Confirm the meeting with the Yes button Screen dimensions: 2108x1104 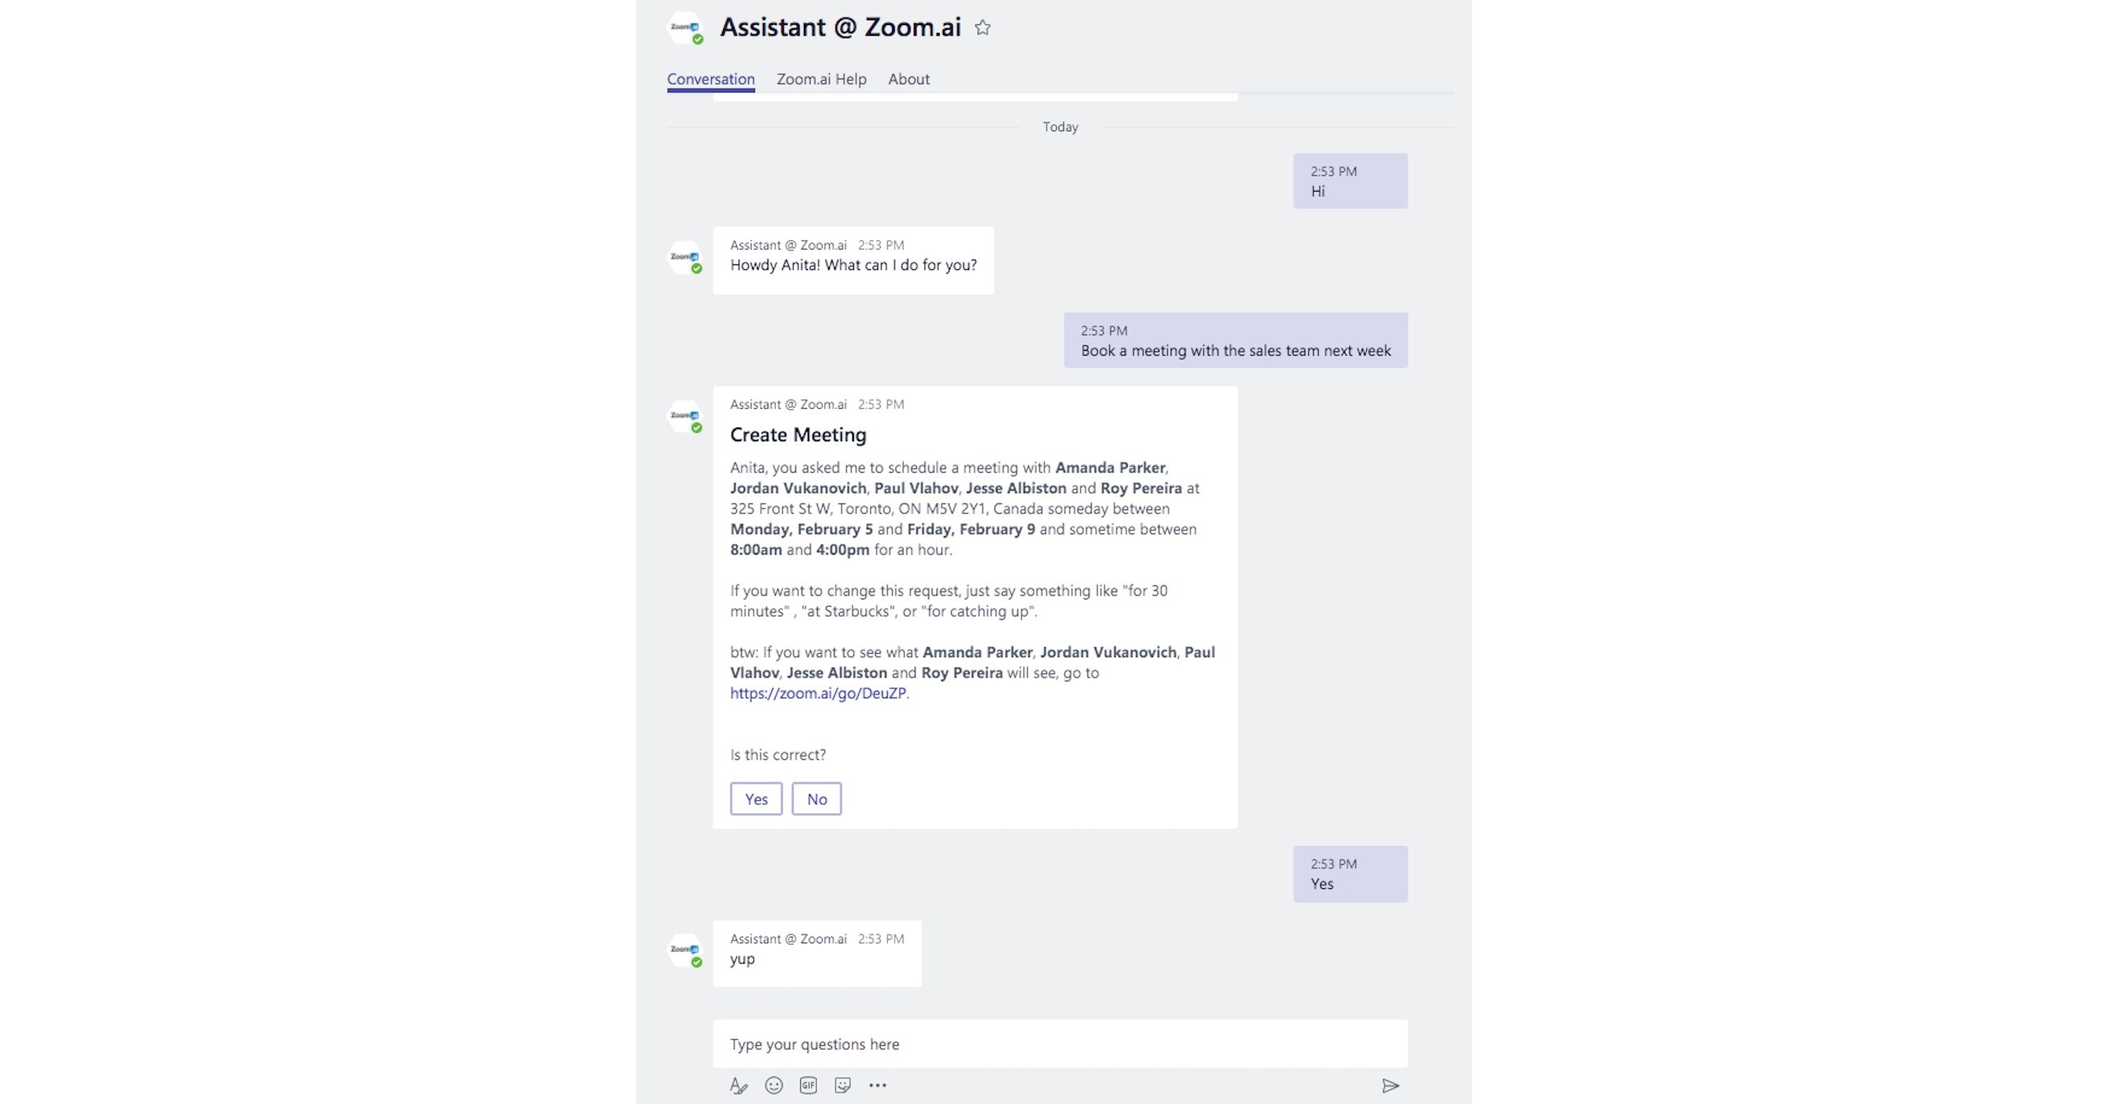(x=755, y=798)
